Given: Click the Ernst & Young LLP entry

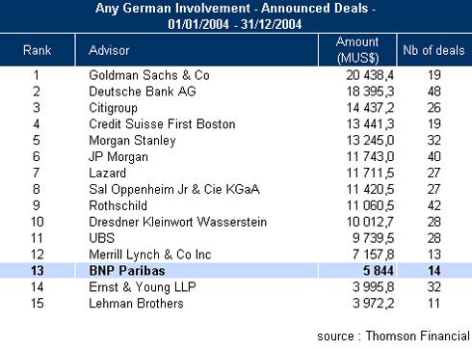Looking at the screenshot, I should click(143, 287).
